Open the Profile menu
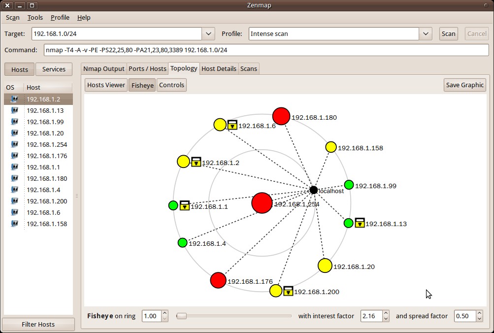This screenshot has width=494, height=333. pos(60,18)
